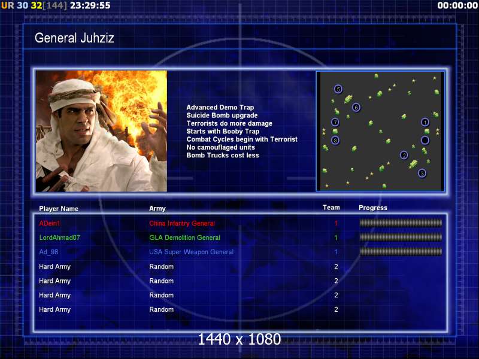Click team number in ADein1's row
Viewport: 479px width, 359px height.
[x=336, y=223]
